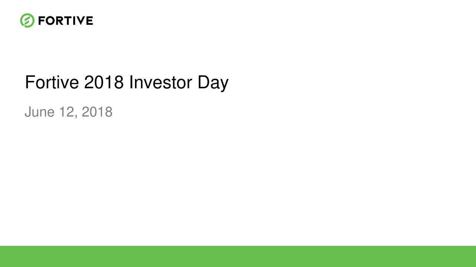Click the black FORTIVE wordmark beside logo
This screenshot has height=267, width=476.
65,21
